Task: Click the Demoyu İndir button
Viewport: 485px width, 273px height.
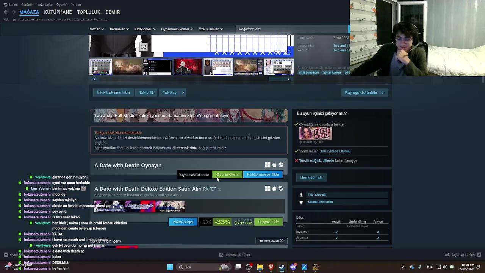Action: [x=311, y=177]
